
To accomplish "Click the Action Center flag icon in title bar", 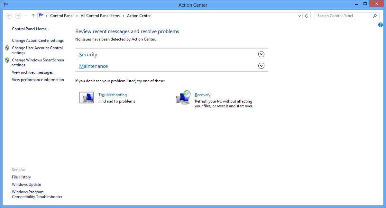I will coord(6,5).
